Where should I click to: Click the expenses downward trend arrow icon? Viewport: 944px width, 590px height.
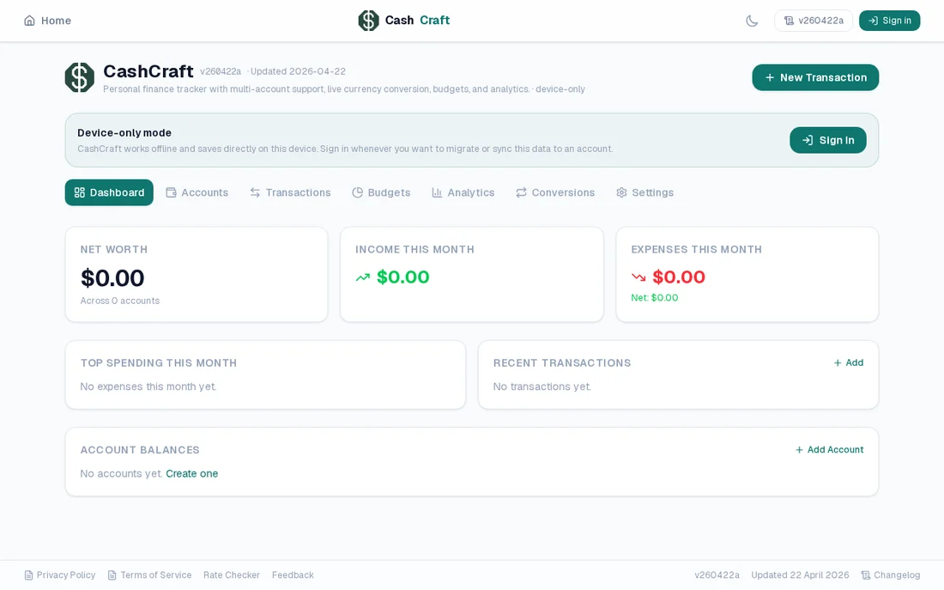[638, 278]
